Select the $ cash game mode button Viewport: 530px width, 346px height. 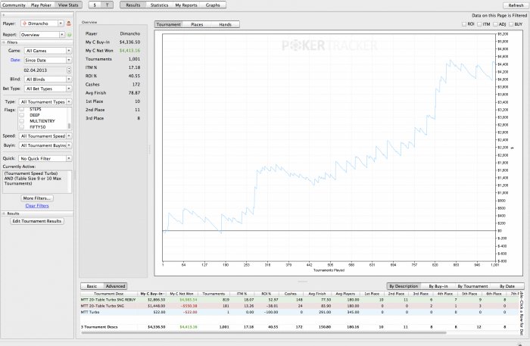(x=95, y=5)
